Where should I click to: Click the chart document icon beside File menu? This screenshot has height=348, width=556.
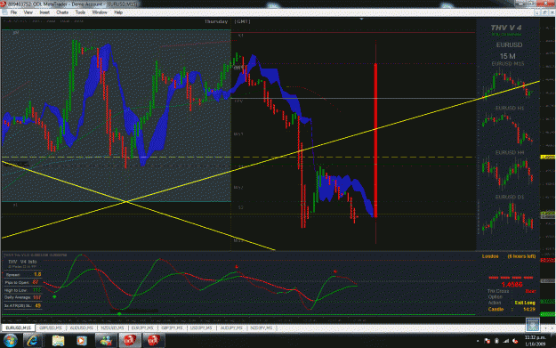(x=4, y=12)
